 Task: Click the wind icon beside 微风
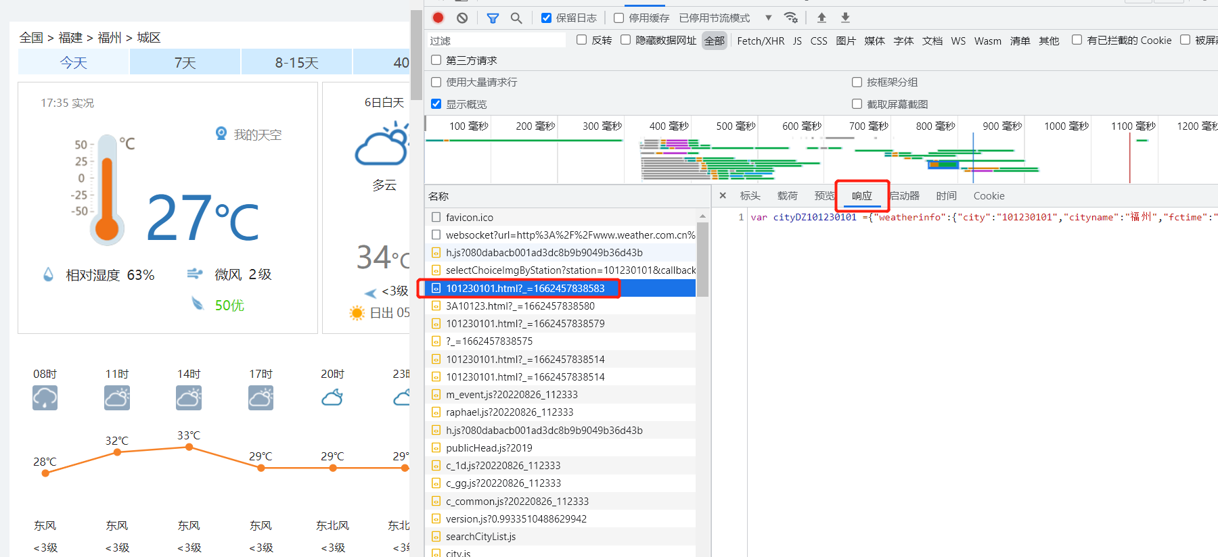pos(195,274)
